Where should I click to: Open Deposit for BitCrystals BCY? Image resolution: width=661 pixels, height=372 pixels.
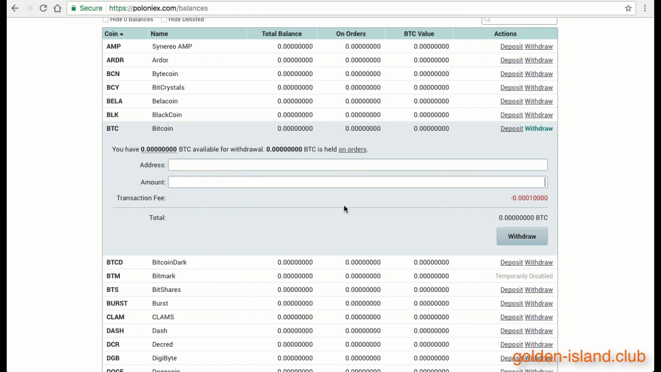[512, 87]
